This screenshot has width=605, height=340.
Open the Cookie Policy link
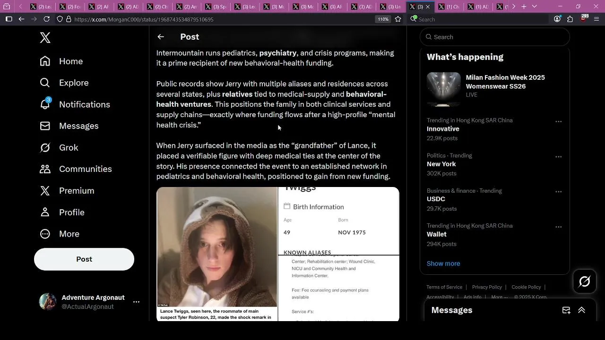526,287
